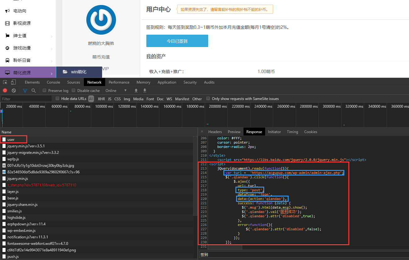Click the 聆听日音 sidebar icon
This screenshot has width=409, height=260.
click(x=7, y=60)
